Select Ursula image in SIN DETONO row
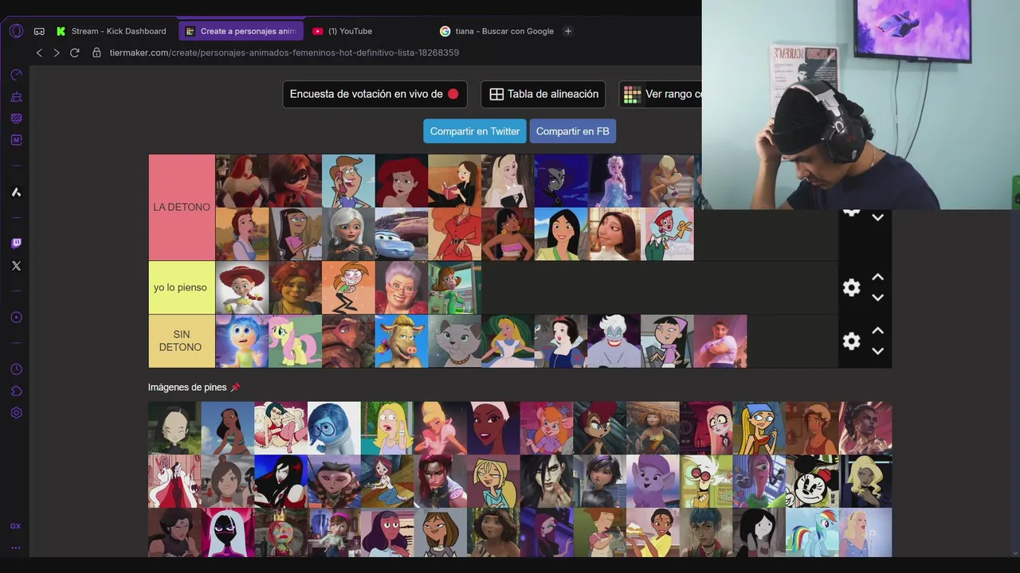 click(614, 341)
